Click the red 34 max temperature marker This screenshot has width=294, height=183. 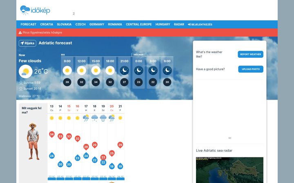coord(52,135)
